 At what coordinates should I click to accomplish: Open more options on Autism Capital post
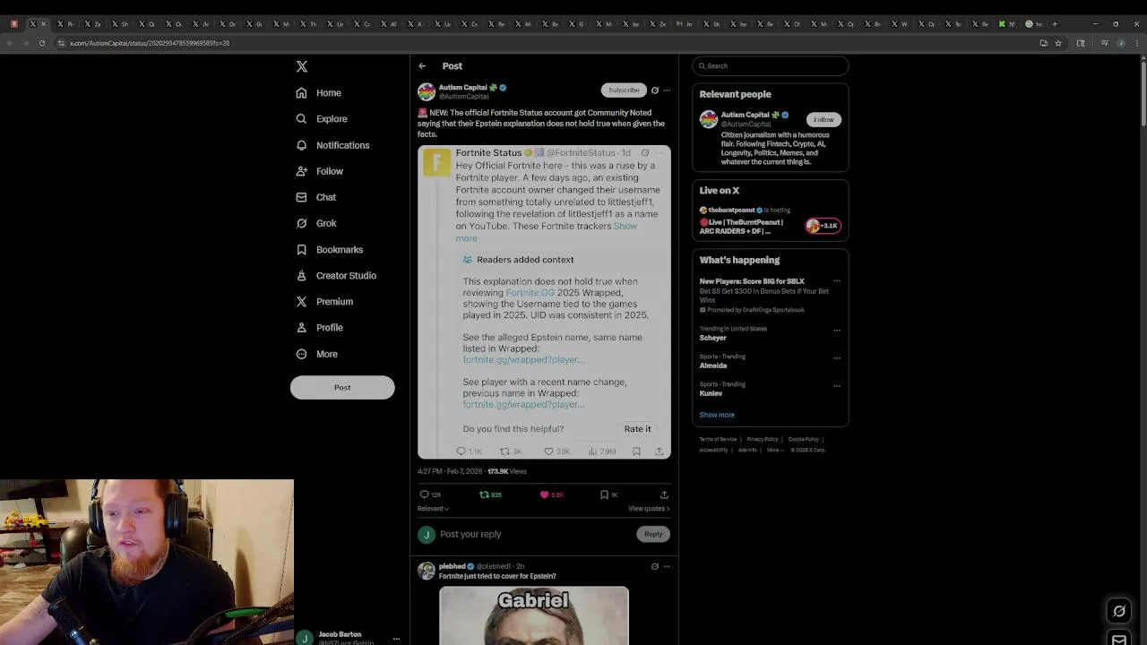tap(667, 90)
